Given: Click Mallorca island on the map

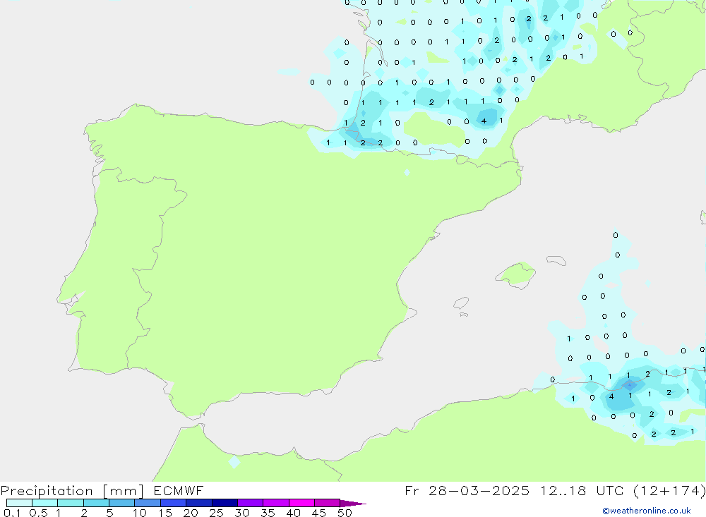Looking at the screenshot, I should point(516,273).
